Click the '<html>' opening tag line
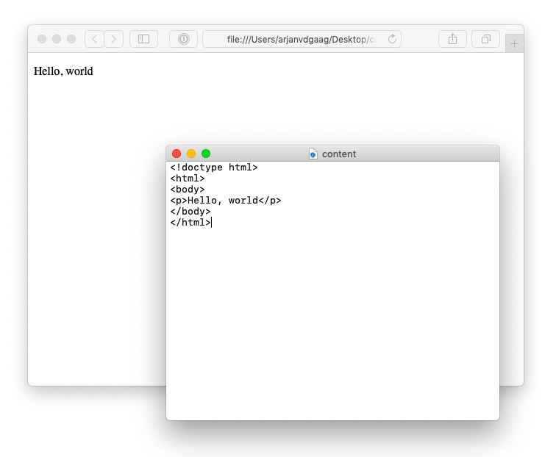 pyautogui.click(x=188, y=179)
